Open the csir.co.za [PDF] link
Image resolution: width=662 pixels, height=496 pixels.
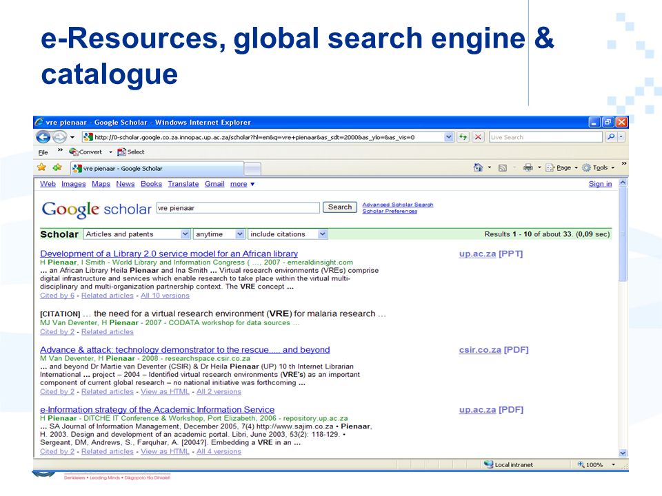click(494, 350)
